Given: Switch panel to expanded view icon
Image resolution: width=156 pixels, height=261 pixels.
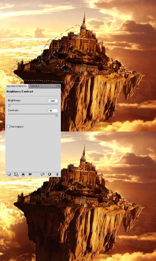Looking at the screenshot, I should (16, 174).
